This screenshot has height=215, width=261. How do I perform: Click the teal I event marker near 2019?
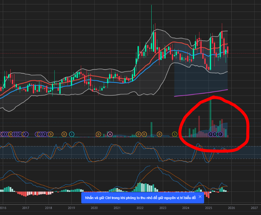click(72, 134)
